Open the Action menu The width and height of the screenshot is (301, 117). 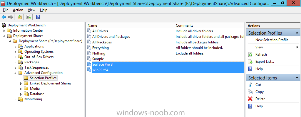18,10
